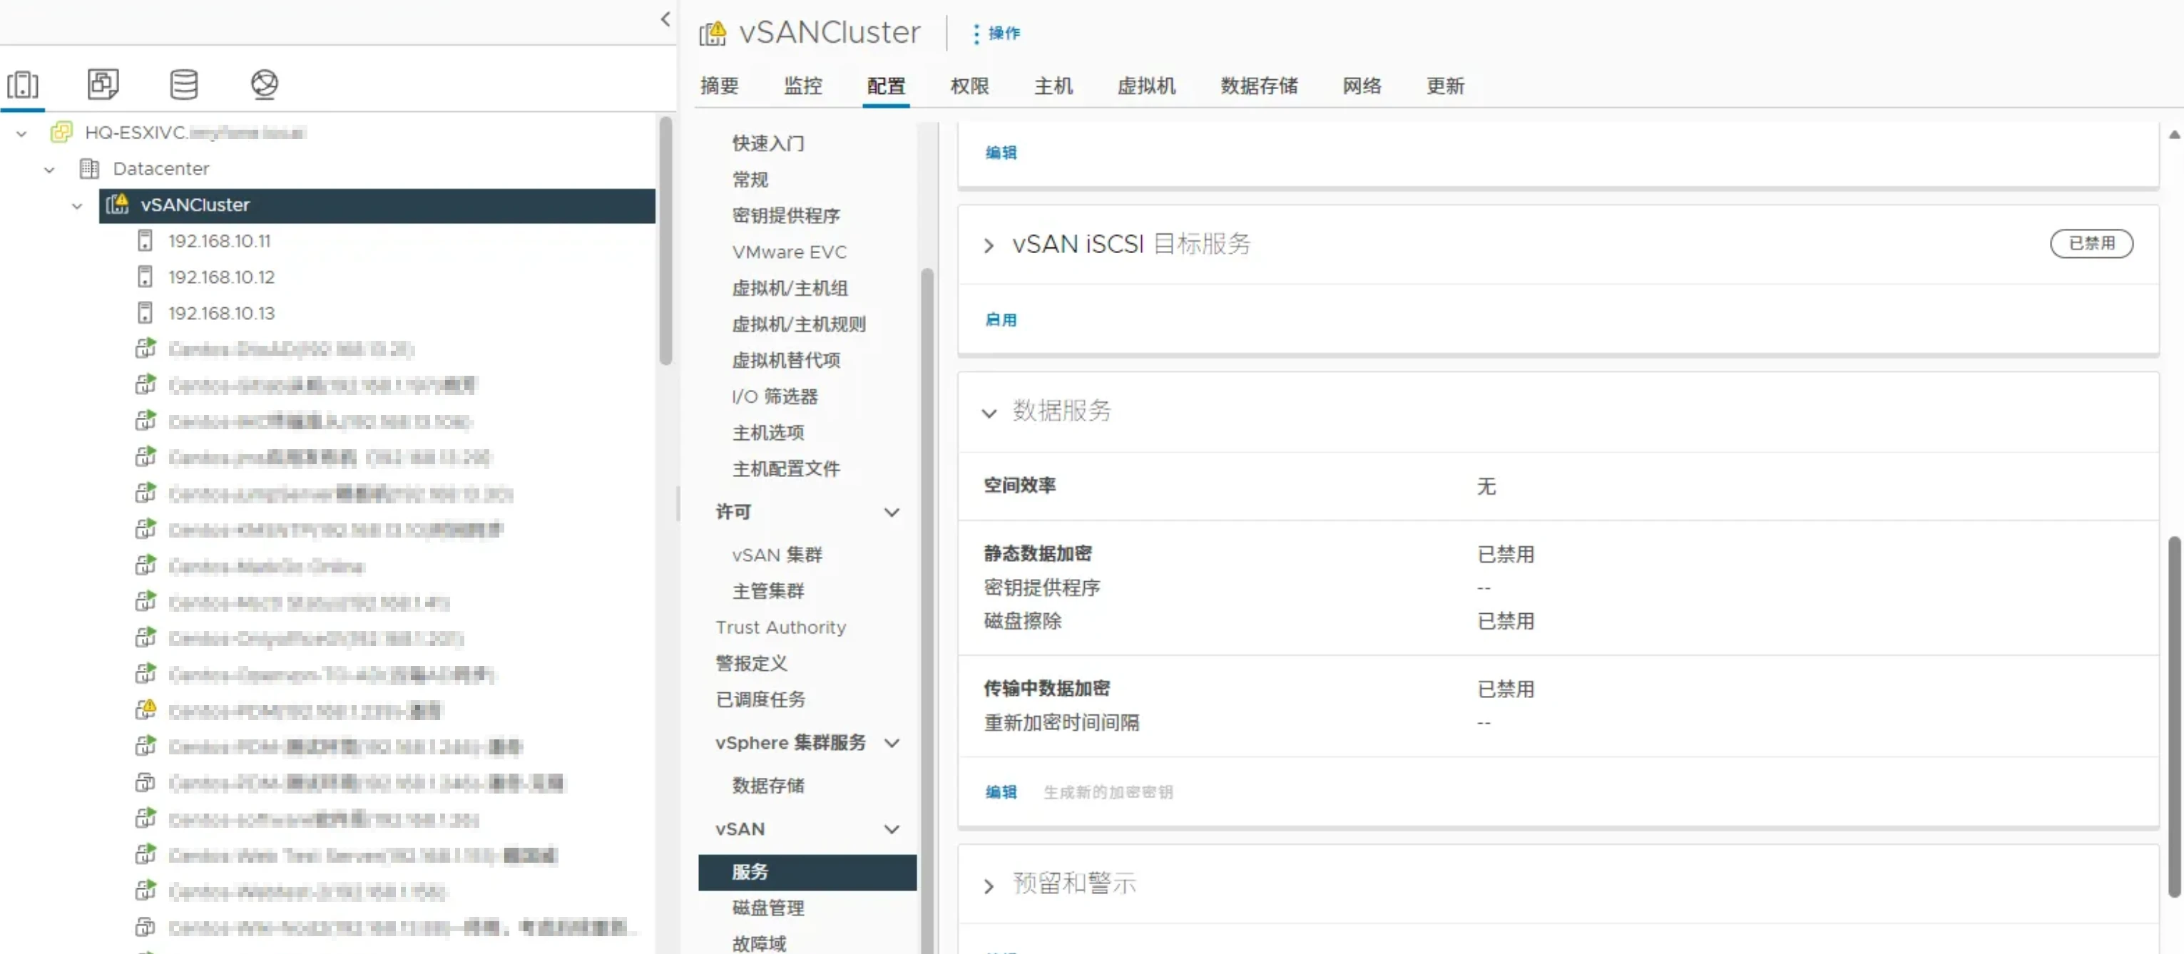Open vSAN 集群 licensing page
Image resolution: width=2184 pixels, height=954 pixels.
tap(777, 555)
